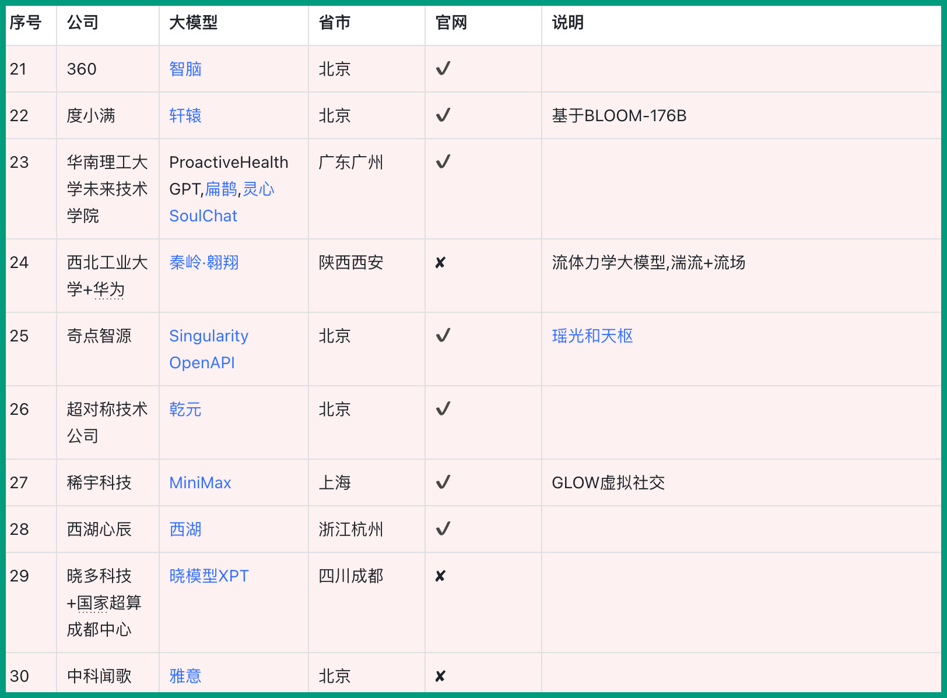Open the 晓模型XPT link
Image resolution: width=947 pixels, height=698 pixels.
tap(209, 576)
